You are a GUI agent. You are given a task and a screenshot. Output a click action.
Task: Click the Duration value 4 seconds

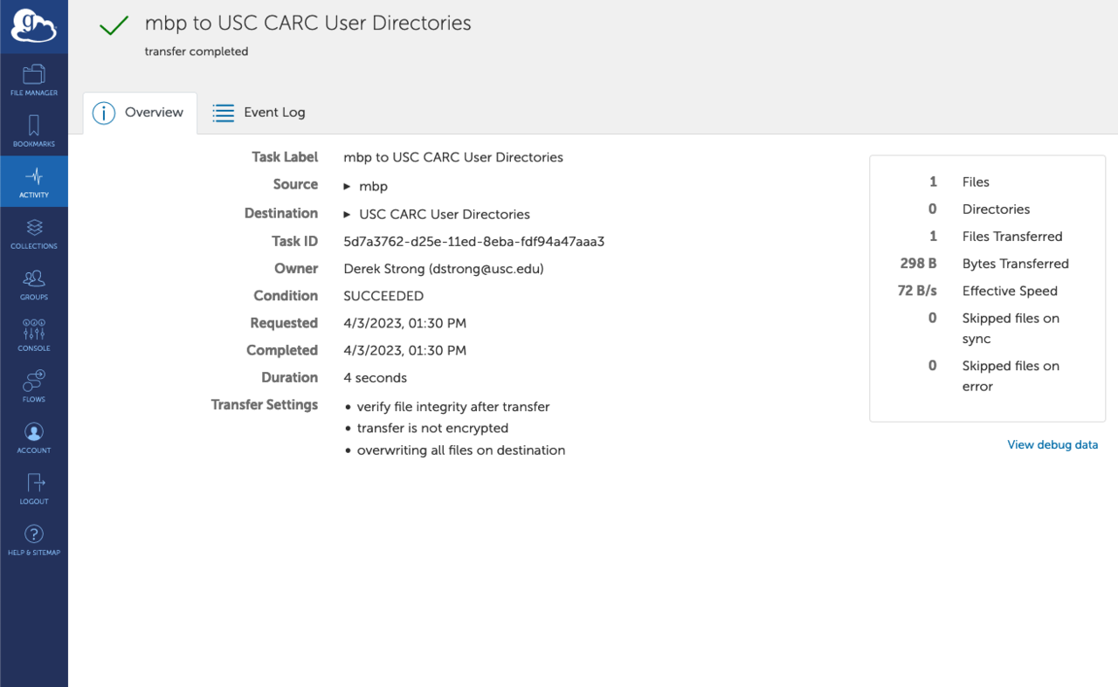(376, 378)
